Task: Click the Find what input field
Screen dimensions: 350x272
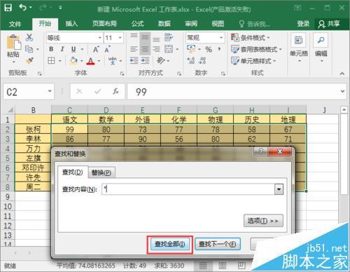Action: (x=188, y=189)
